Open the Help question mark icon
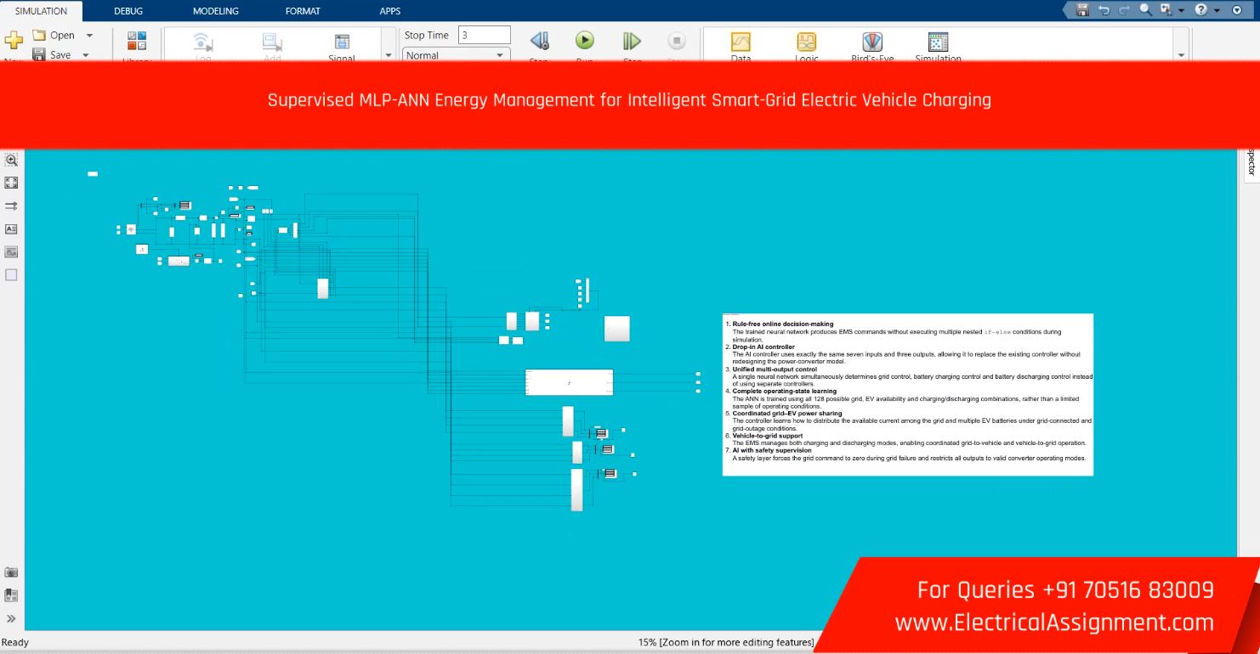Viewport: 1260px width, 654px height. click(x=1201, y=10)
